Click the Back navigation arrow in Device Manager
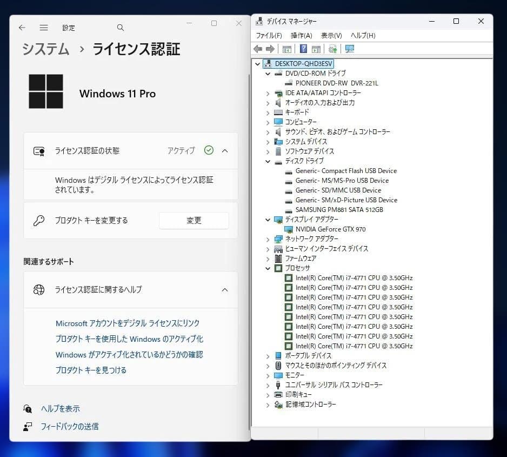The height and width of the screenshot is (457, 507). [x=258, y=49]
